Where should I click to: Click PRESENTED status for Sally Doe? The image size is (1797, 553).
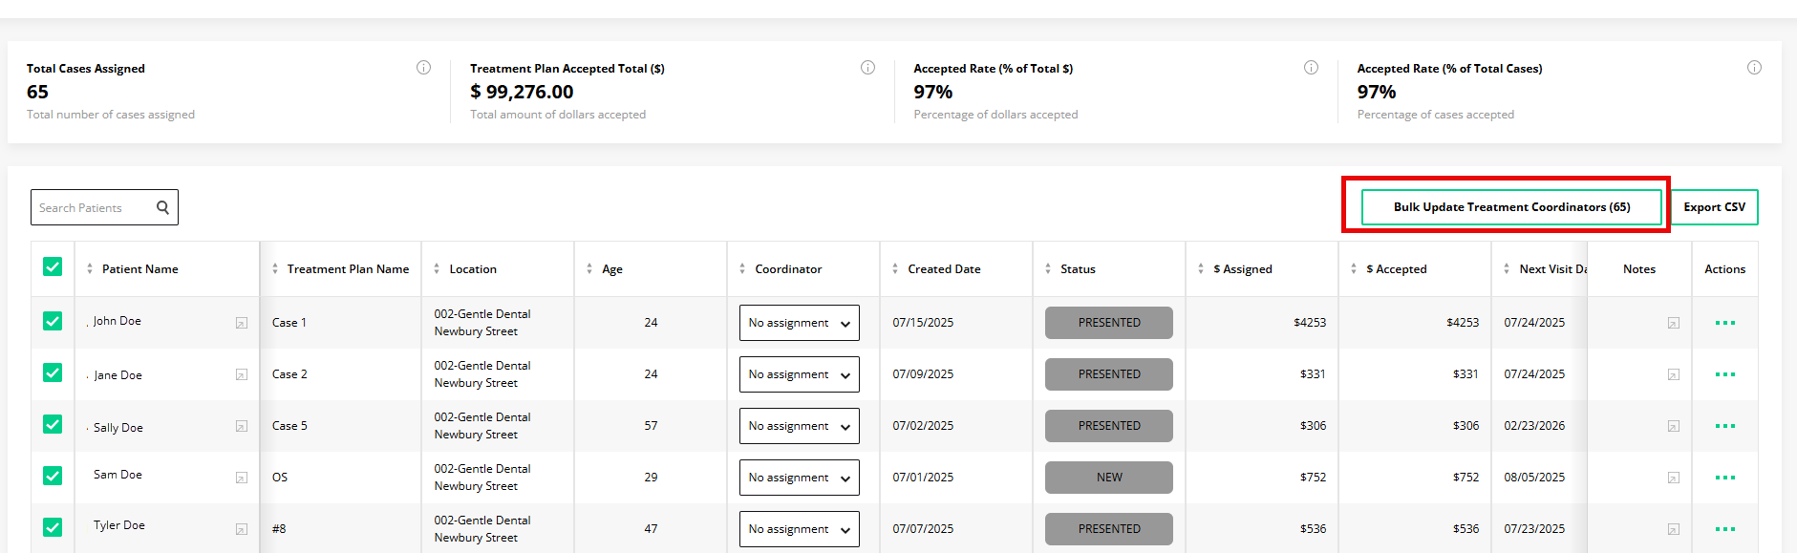(x=1109, y=426)
